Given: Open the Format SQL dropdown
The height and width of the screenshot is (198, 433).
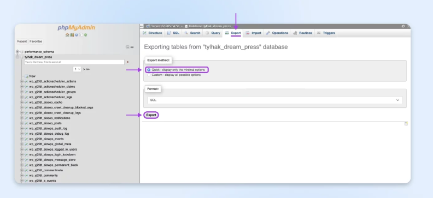Looking at the screenshot, I should point(274,100).
